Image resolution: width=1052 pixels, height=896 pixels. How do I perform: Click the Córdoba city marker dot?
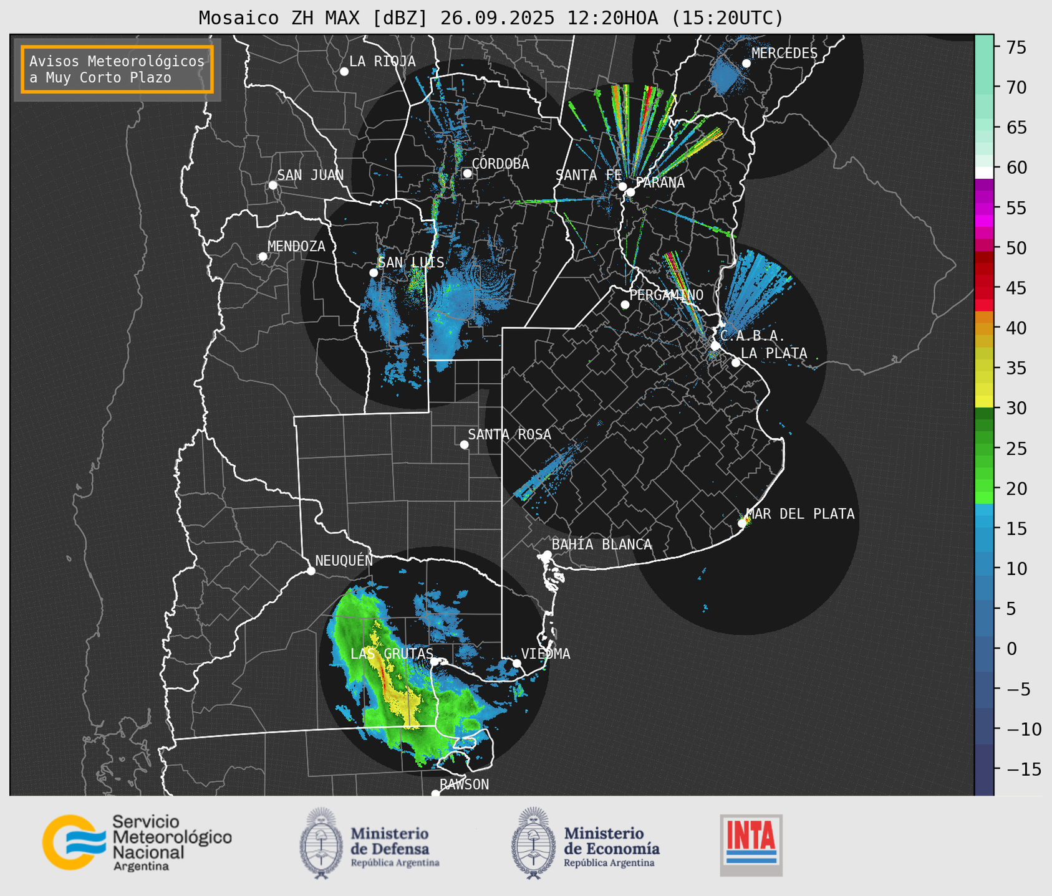click(467, 173)
